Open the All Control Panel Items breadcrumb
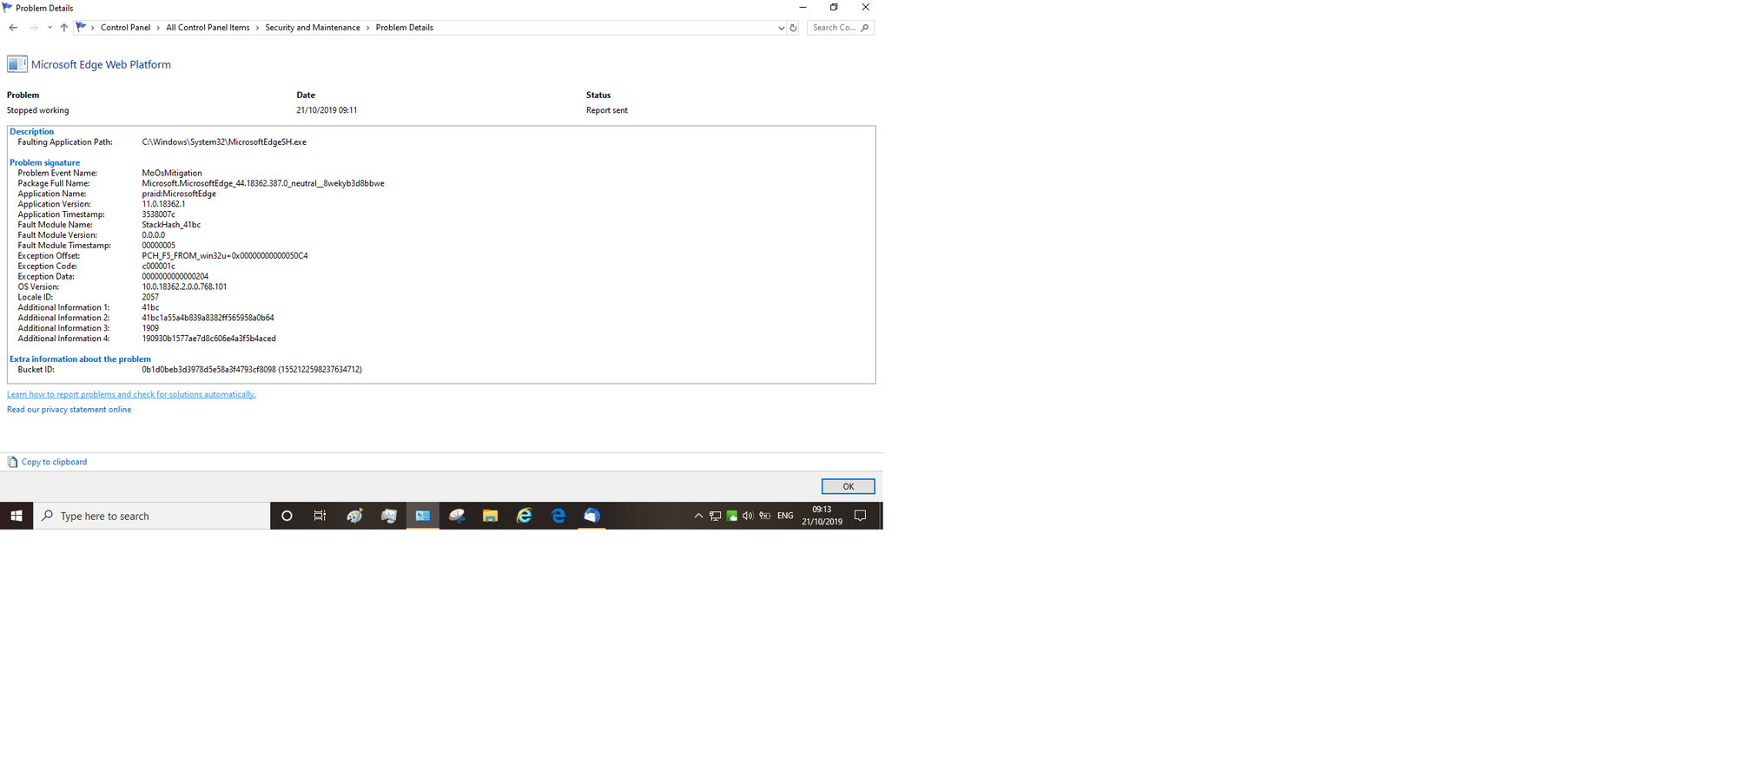This screenshot has height=757, width=1737. 208,28
